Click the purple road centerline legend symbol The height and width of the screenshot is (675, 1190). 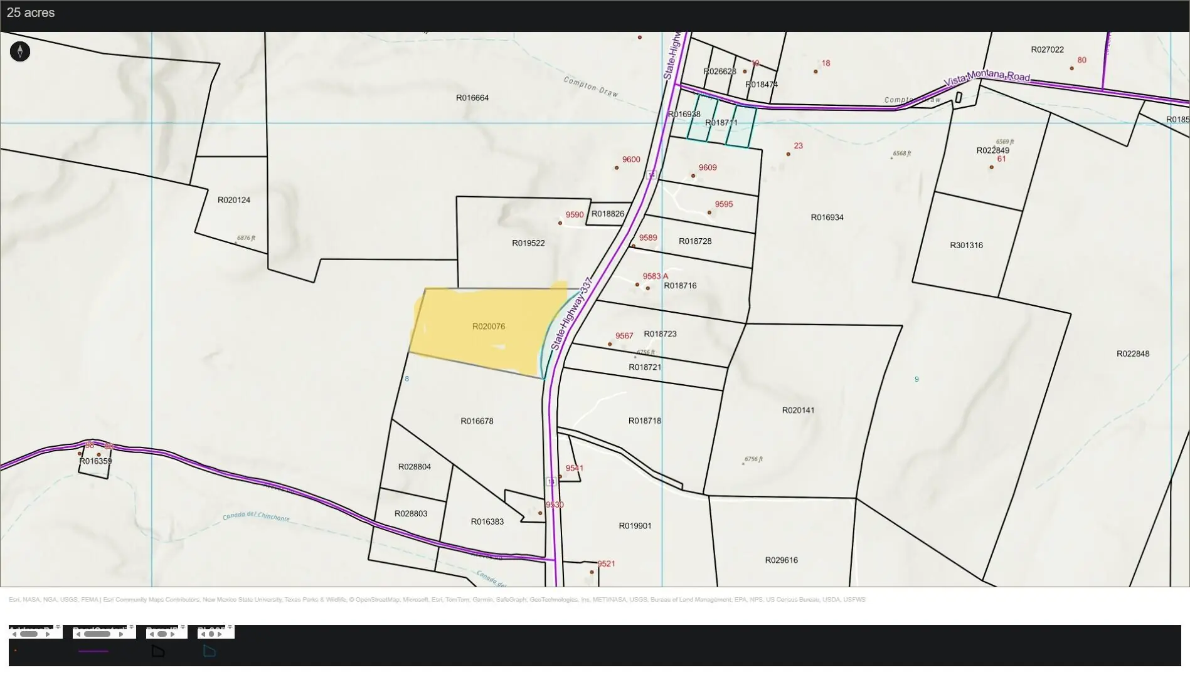pyautogui.click(x=93, y=652)
